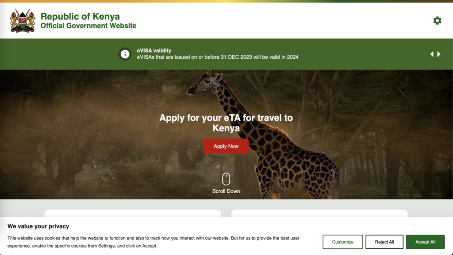Click the mouse scroll indicator icon

tap(226, 179)
